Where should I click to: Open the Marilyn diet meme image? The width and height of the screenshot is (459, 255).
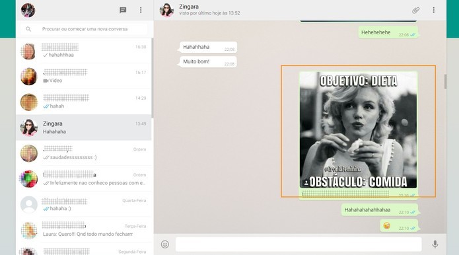click(x=358, y=129)
